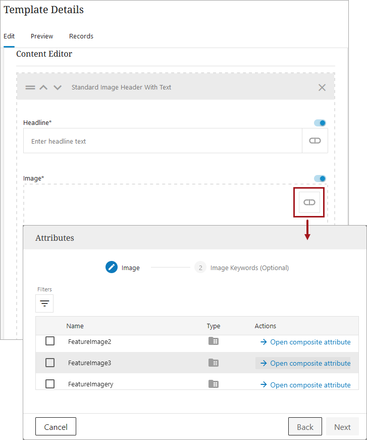Check the FeatureImage2 checkbox
Viewport: 367px width, 440px height.
50,341
